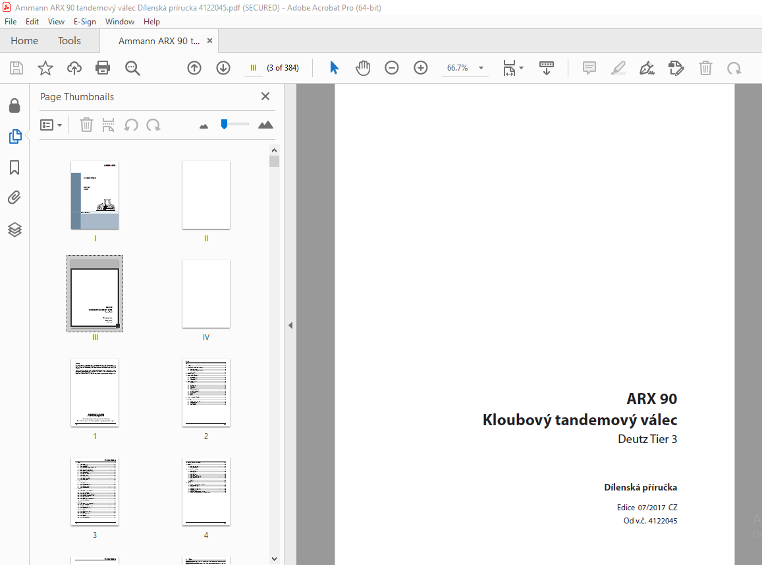
Task: Reduce thumbnail size small mountain icon
Action: [x=204, y=126]
